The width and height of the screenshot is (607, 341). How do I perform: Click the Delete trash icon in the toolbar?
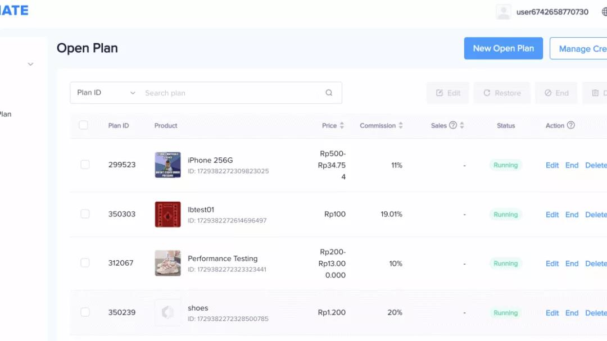[x=594, y=92]
